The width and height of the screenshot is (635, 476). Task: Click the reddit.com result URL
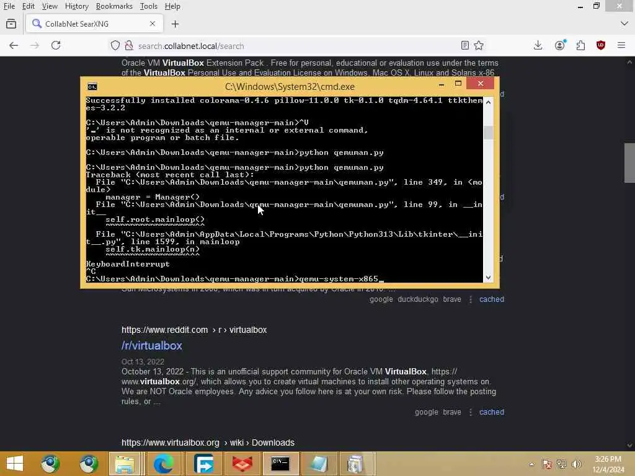pos(194,330)
